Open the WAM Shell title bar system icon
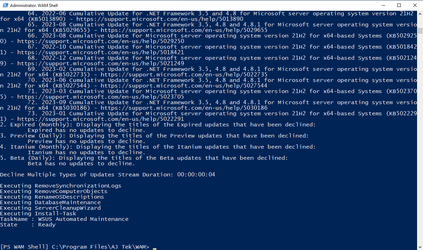This screenshot has height=250, width=423. [x=5, y=5]
